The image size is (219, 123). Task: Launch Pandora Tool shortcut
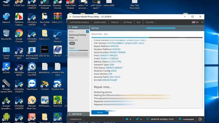(x=57, y=85)
